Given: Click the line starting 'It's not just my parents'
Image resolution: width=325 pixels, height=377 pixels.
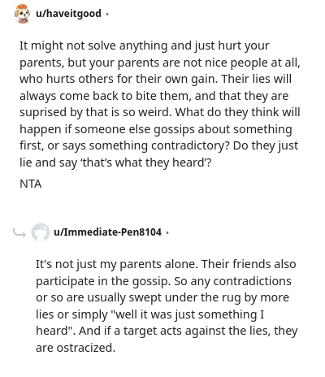Looking at the screenshot, I should coord(166,264).
